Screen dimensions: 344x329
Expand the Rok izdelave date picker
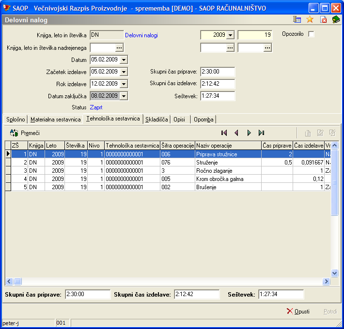[124, 84]
